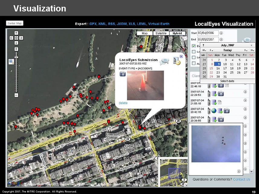Zoom out with the minus button
This screenshot has width=259, height=194.
16,95
